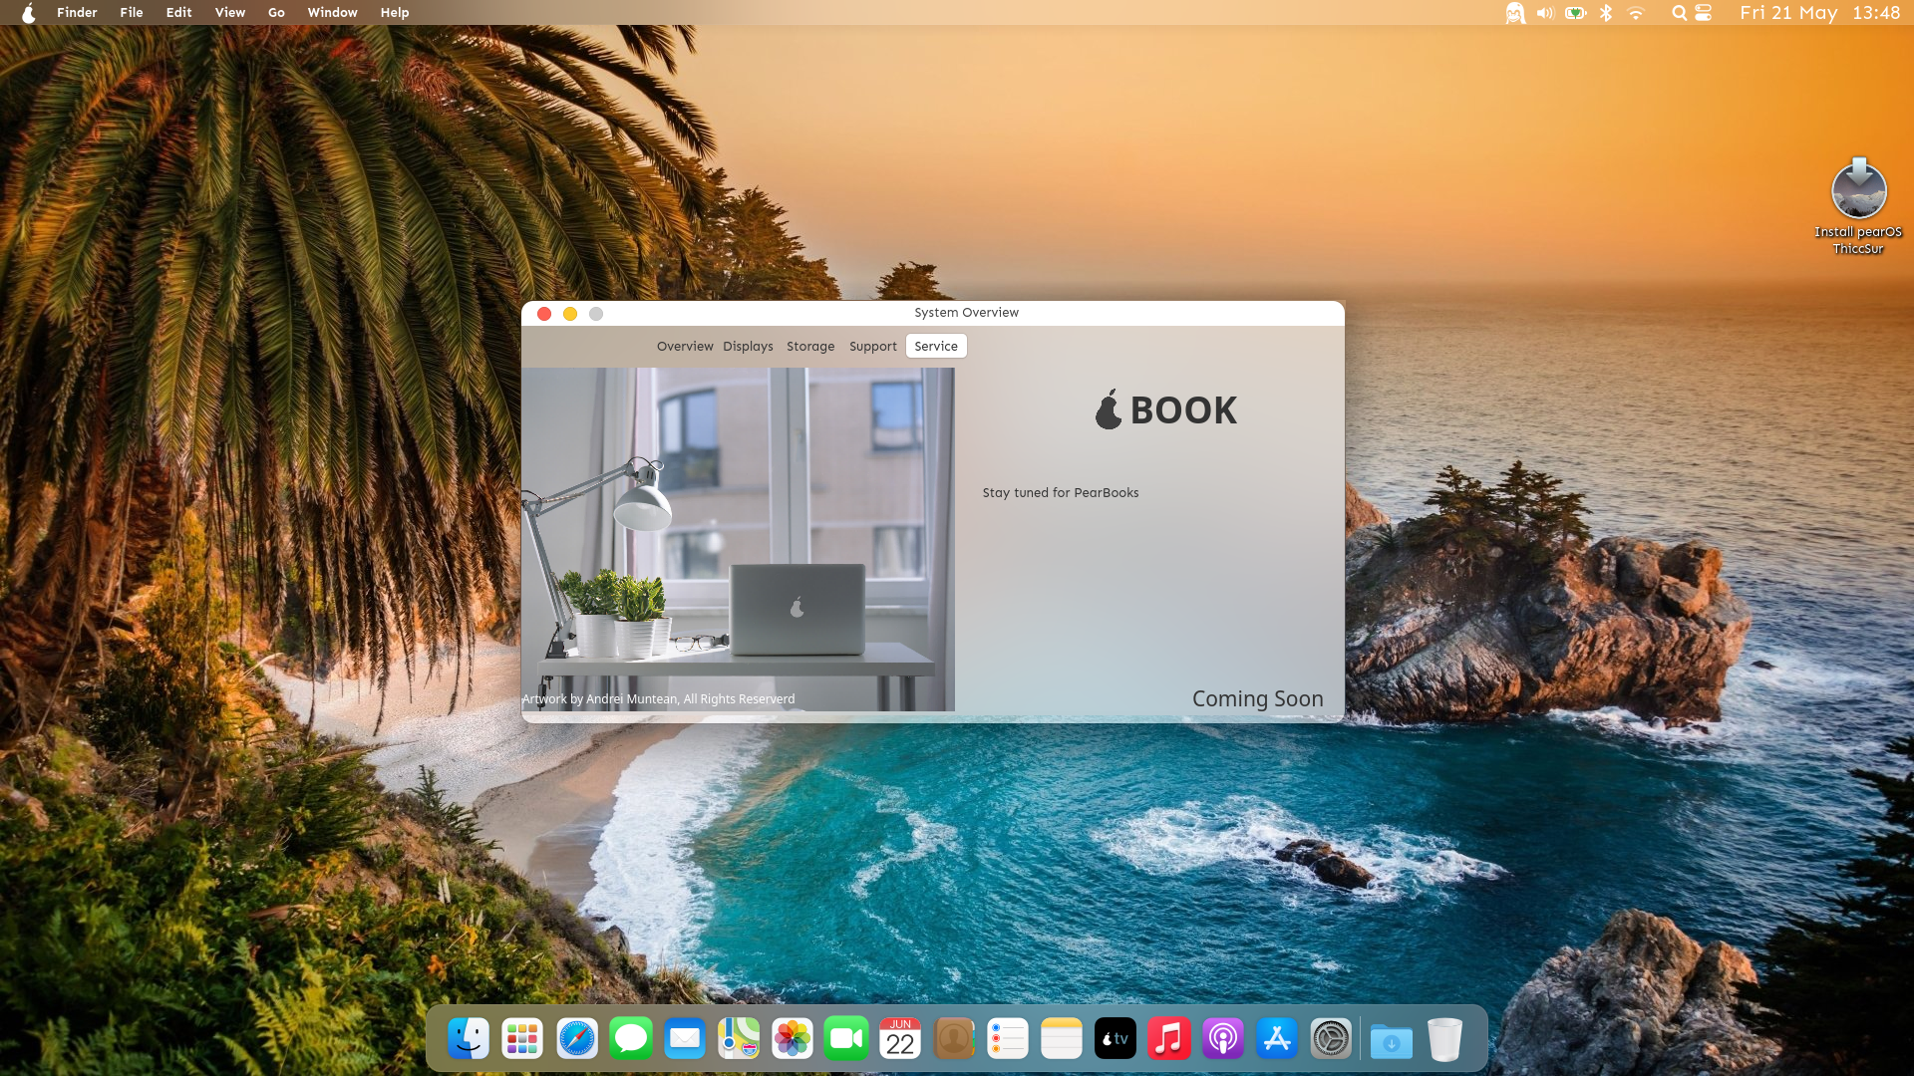Open Messages app in the dock

[x=631, y=1039]
